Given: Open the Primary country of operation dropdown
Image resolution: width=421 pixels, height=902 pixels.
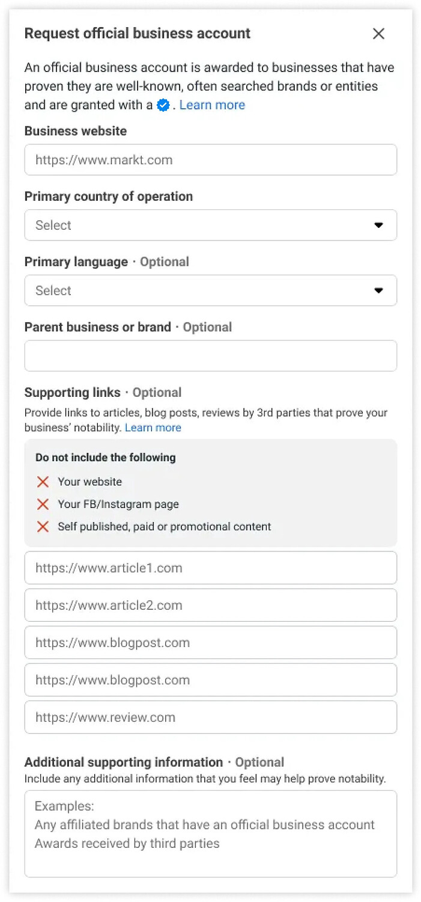Looking at the screenshot, I should pyautogui.click(x=210, y=225).
